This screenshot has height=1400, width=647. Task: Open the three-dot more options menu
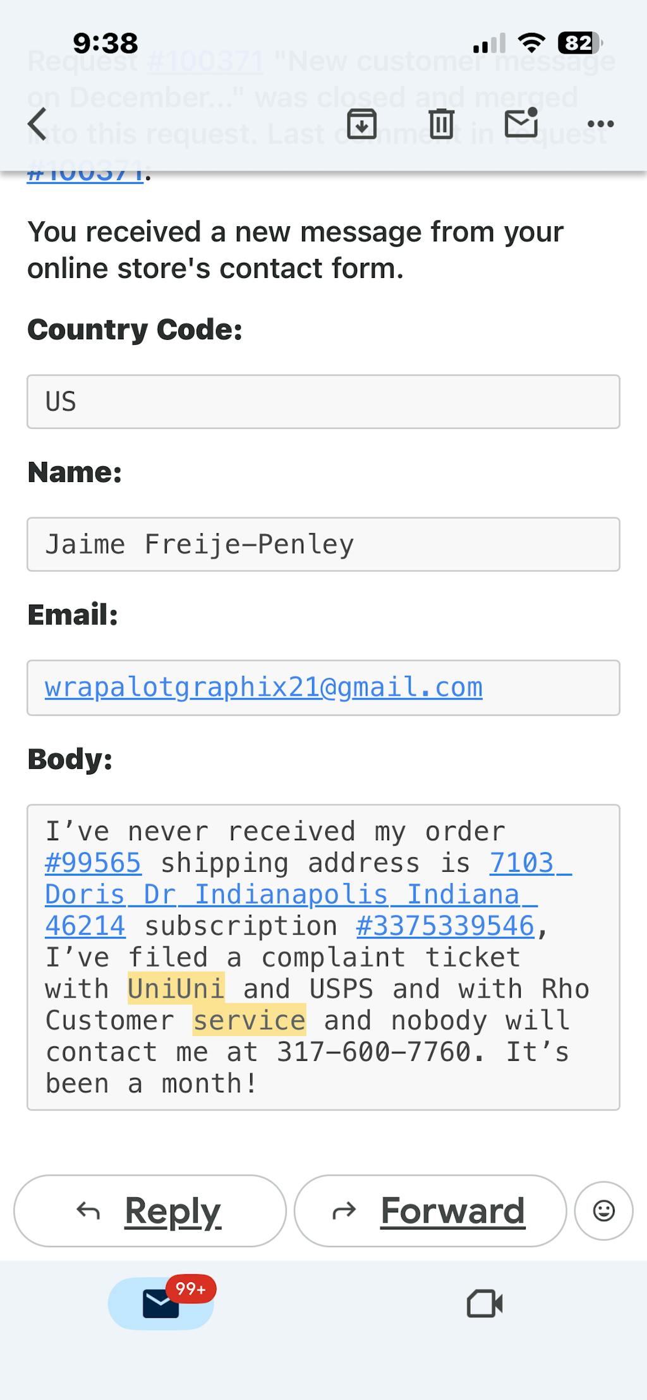(x=600, y=124)
